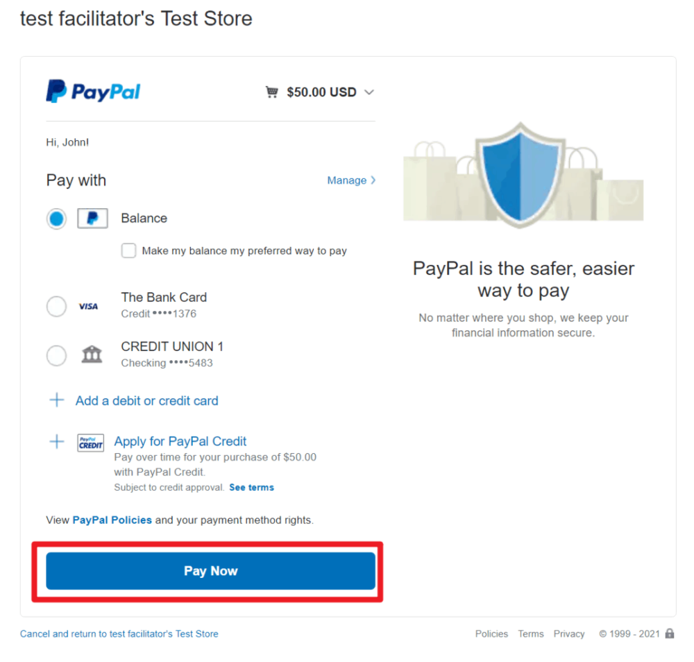Open the See terms link
Viewport: 694px width, 662px height.
(251, 487)
